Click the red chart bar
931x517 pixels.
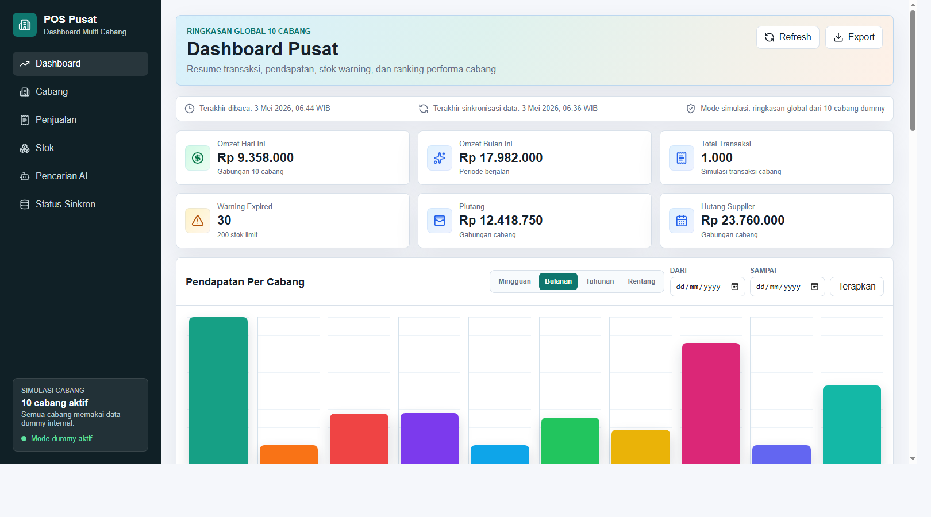pos(359,439)
